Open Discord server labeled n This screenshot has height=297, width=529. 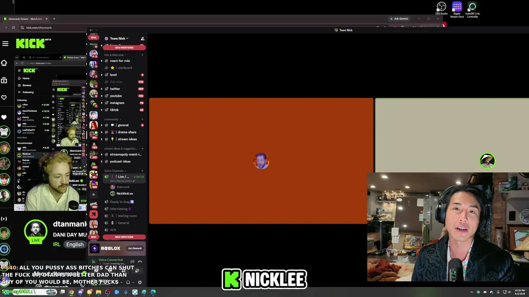click(94, 194)
